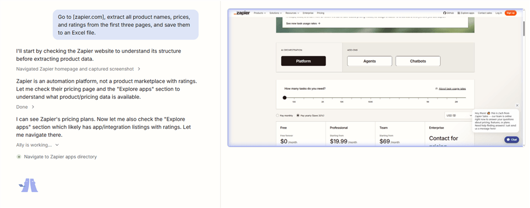Click the Zapier logo in the navbar

242,13
